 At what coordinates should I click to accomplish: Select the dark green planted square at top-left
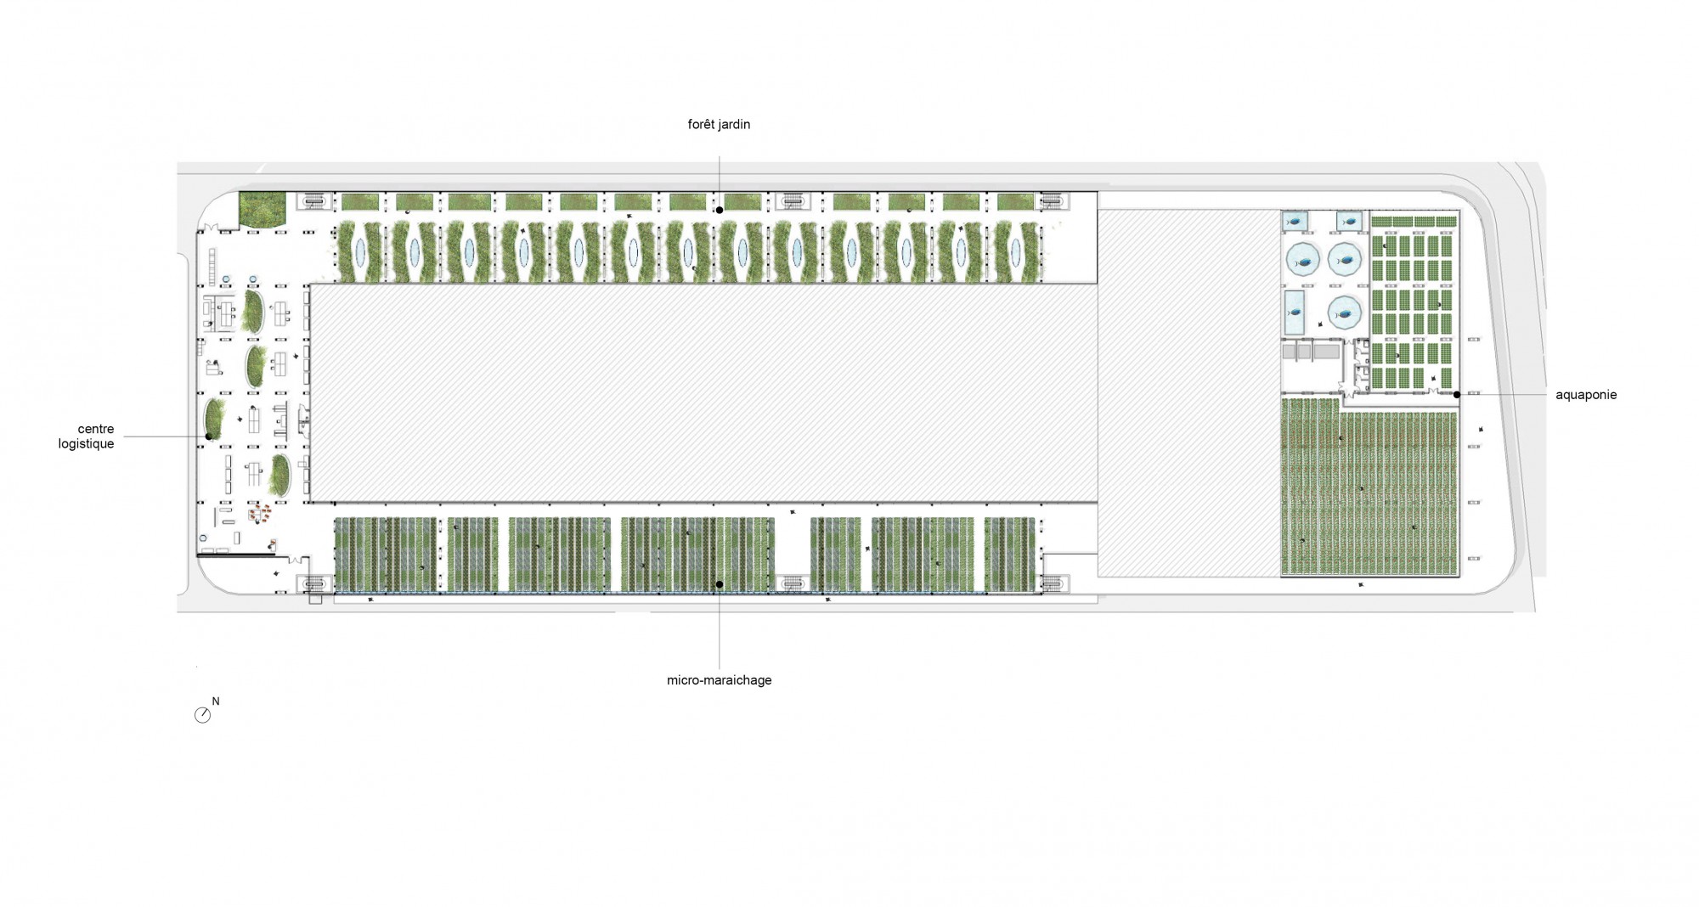263,210
